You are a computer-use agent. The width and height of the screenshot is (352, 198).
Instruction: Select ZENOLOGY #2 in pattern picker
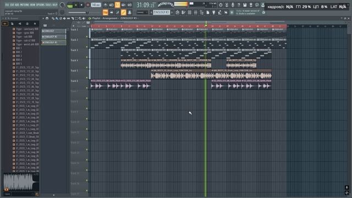coord(54,37)
